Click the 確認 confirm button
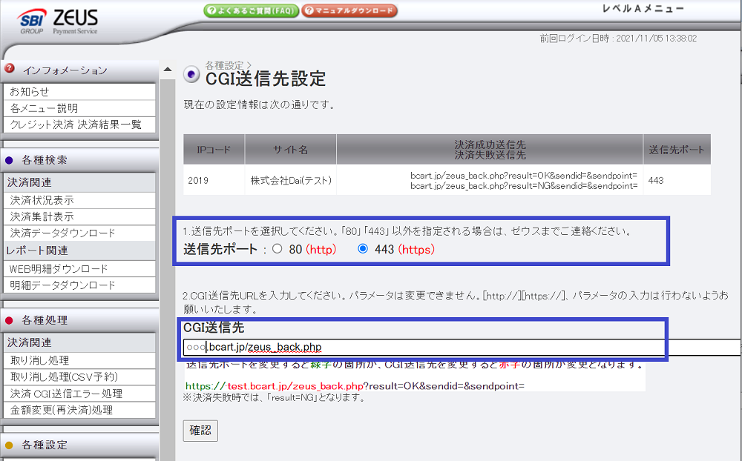This screenshot has width=742, height=461. [x=200, y=431]
